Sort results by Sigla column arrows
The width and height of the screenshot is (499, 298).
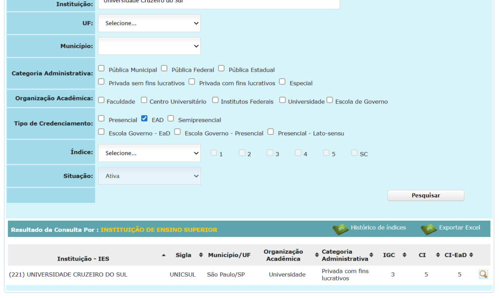(201, 255)
